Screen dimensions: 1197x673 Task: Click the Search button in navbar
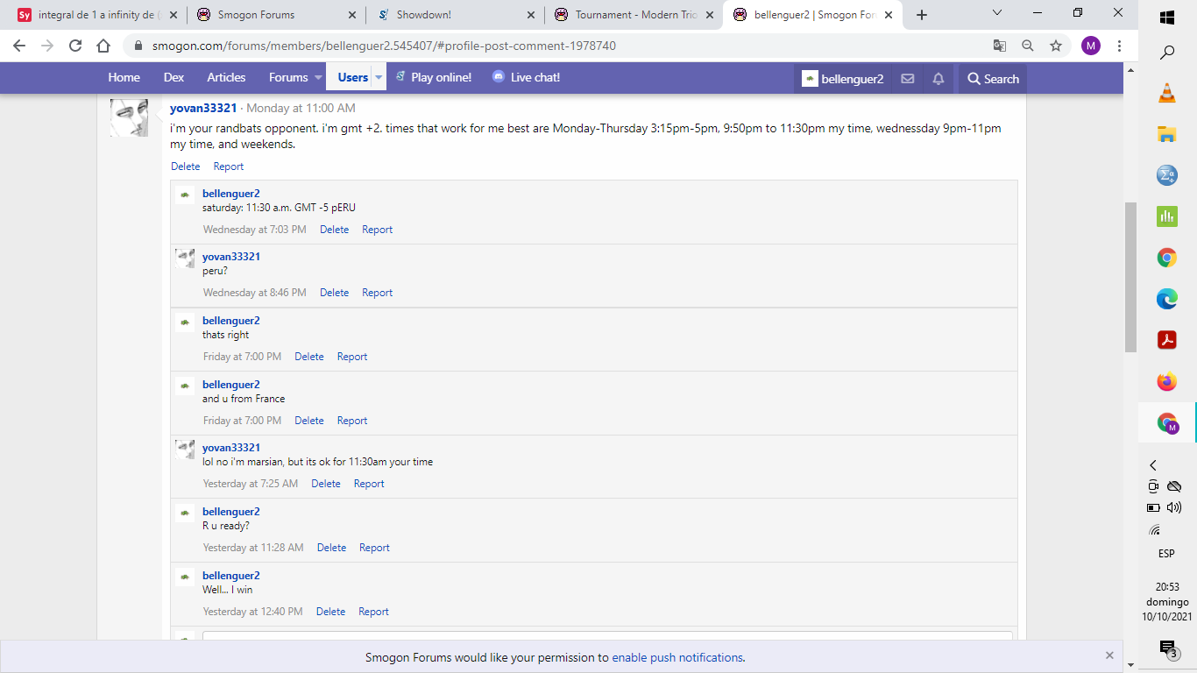993,78
